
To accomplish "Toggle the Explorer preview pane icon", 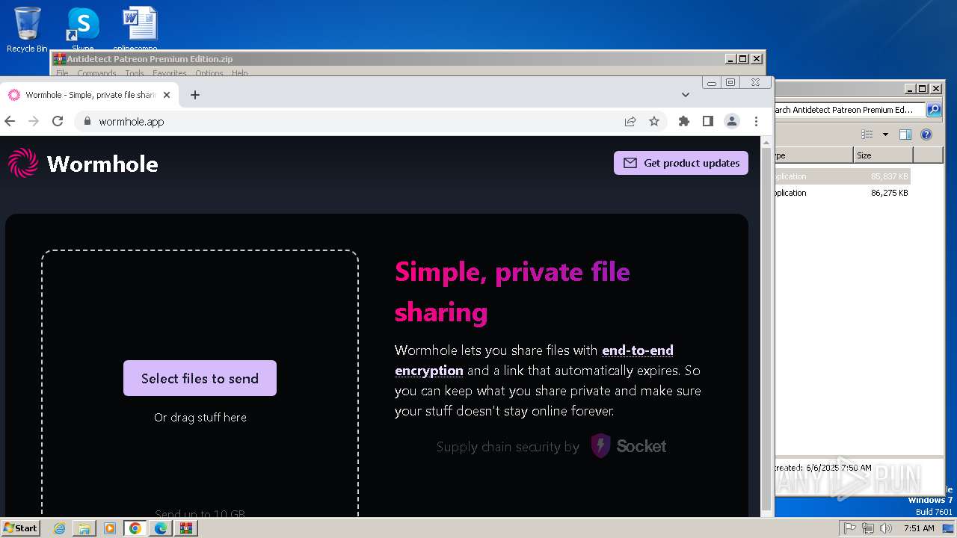I will (x=905, y=134).
